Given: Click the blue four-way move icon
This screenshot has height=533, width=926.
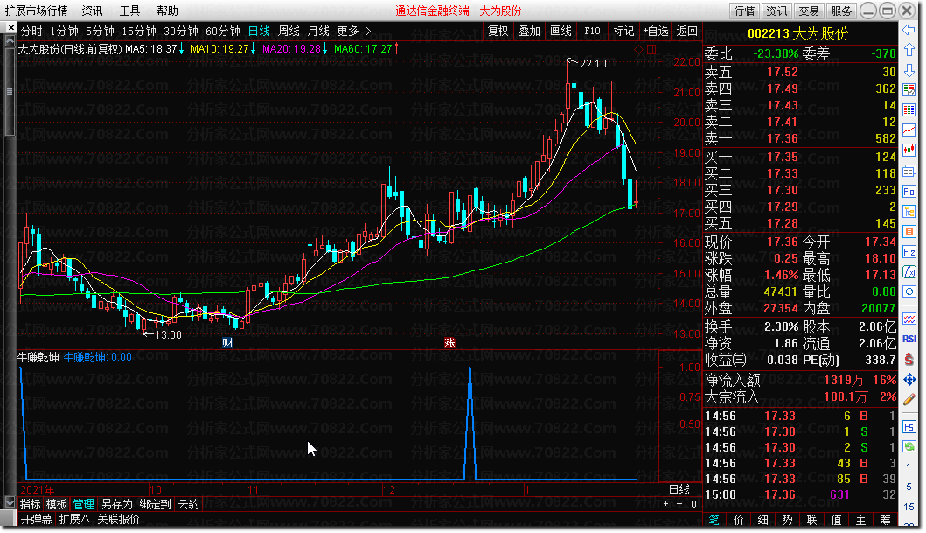Looking at the screenshot, I should pos(909,379).
